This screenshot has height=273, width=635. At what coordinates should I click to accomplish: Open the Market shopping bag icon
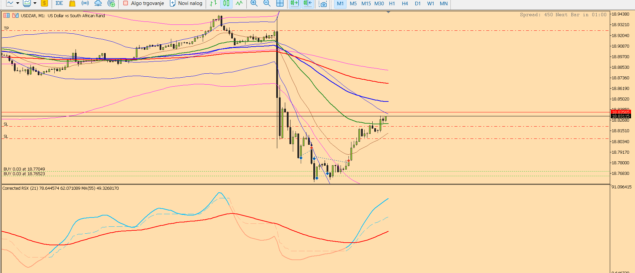pyautogui.click(x=72, y=3)
